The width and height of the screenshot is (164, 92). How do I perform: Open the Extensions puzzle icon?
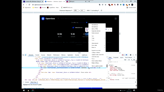[129, 5]
